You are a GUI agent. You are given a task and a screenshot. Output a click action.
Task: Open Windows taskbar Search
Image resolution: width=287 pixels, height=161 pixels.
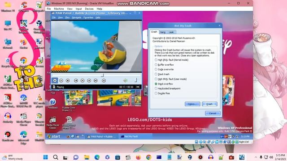point(56,157)
